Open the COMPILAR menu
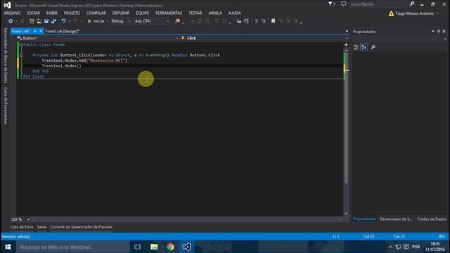Viewport: 450px width, 253px height. click(96, 13)
